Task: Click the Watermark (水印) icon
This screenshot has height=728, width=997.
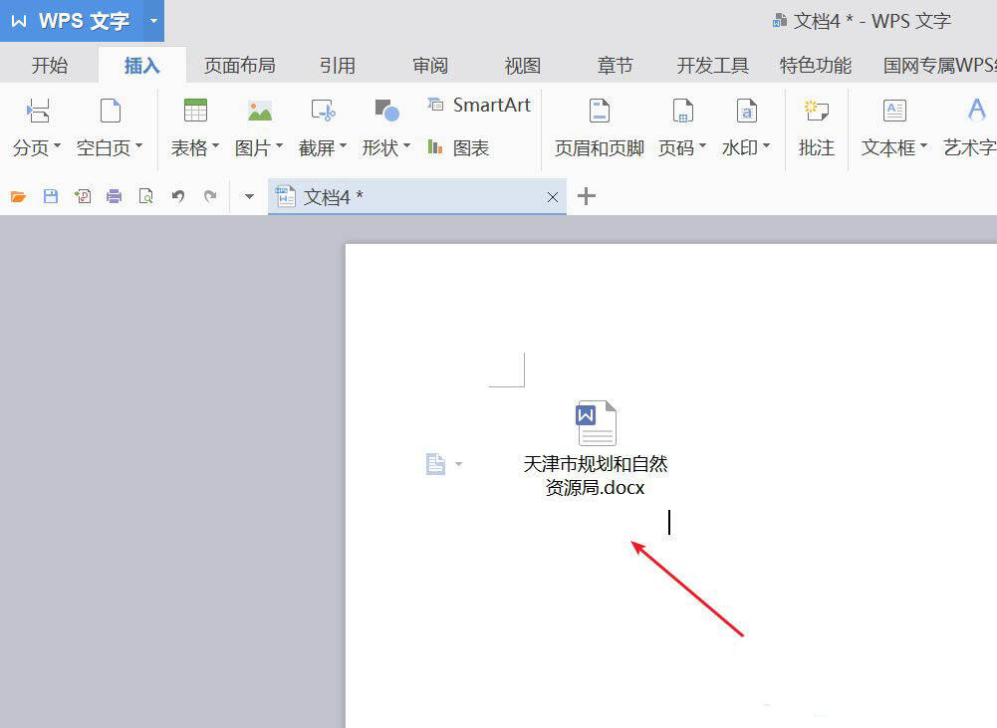Action: click(x=746, y=111)
